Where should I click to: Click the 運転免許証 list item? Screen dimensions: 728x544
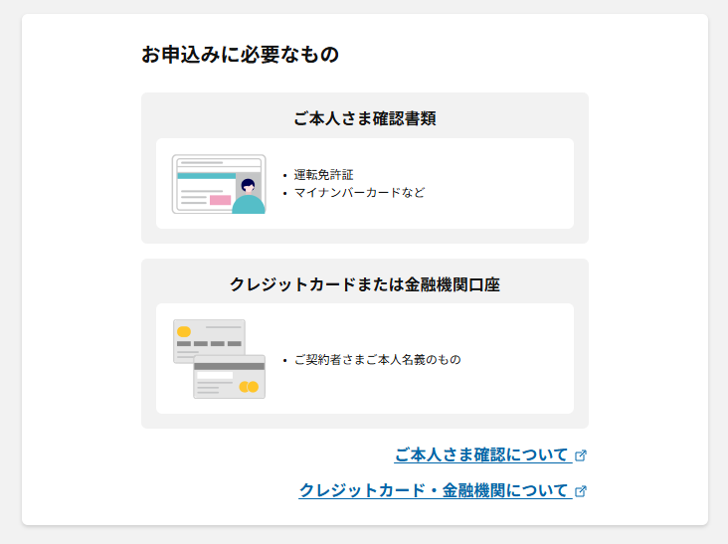(323, 175)
